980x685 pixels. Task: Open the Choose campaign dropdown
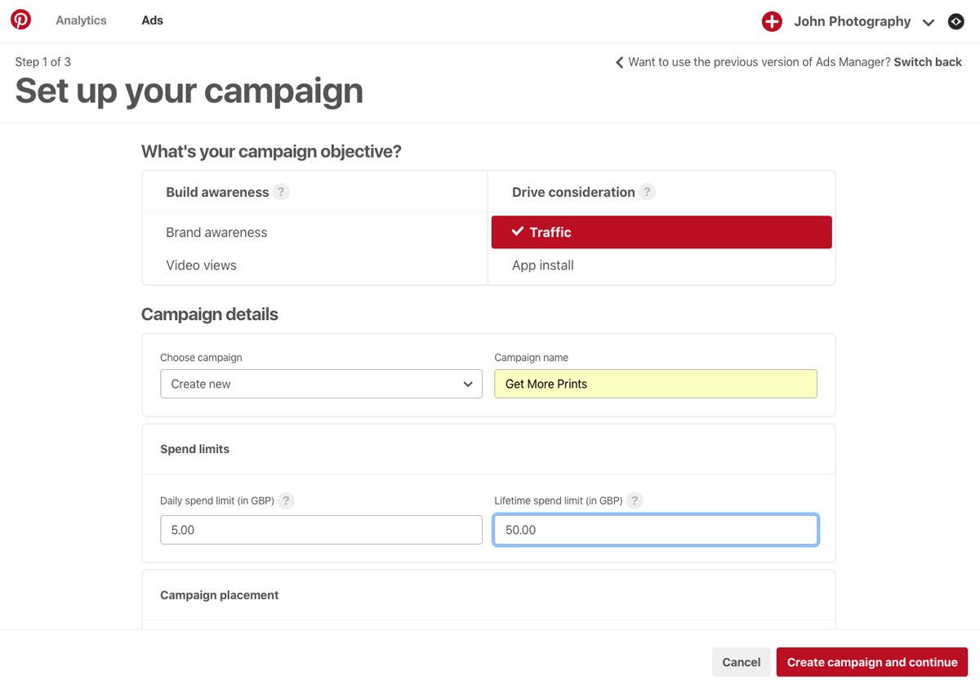(x=321, y=384)
